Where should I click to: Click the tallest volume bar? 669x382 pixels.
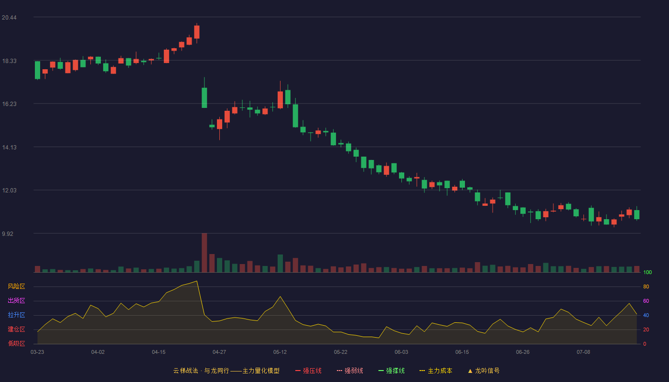204,253
